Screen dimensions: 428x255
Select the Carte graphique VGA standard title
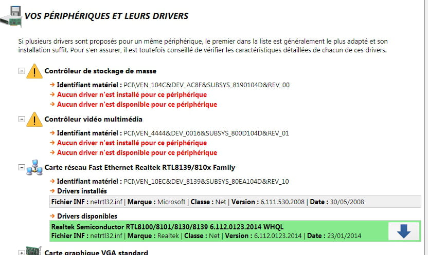click(x=96, y=252)
